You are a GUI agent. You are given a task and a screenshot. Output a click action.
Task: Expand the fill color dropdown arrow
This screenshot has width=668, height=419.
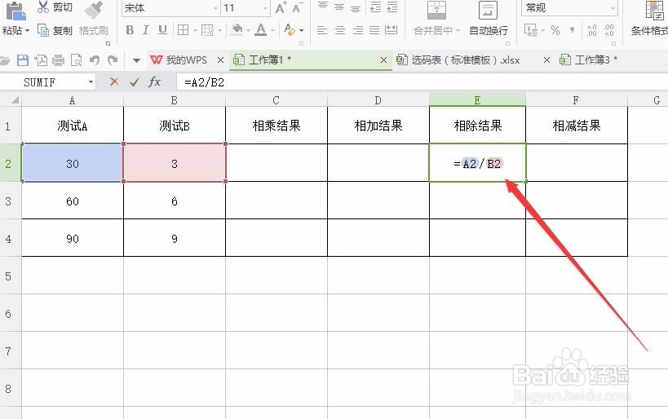click(248, 30)
